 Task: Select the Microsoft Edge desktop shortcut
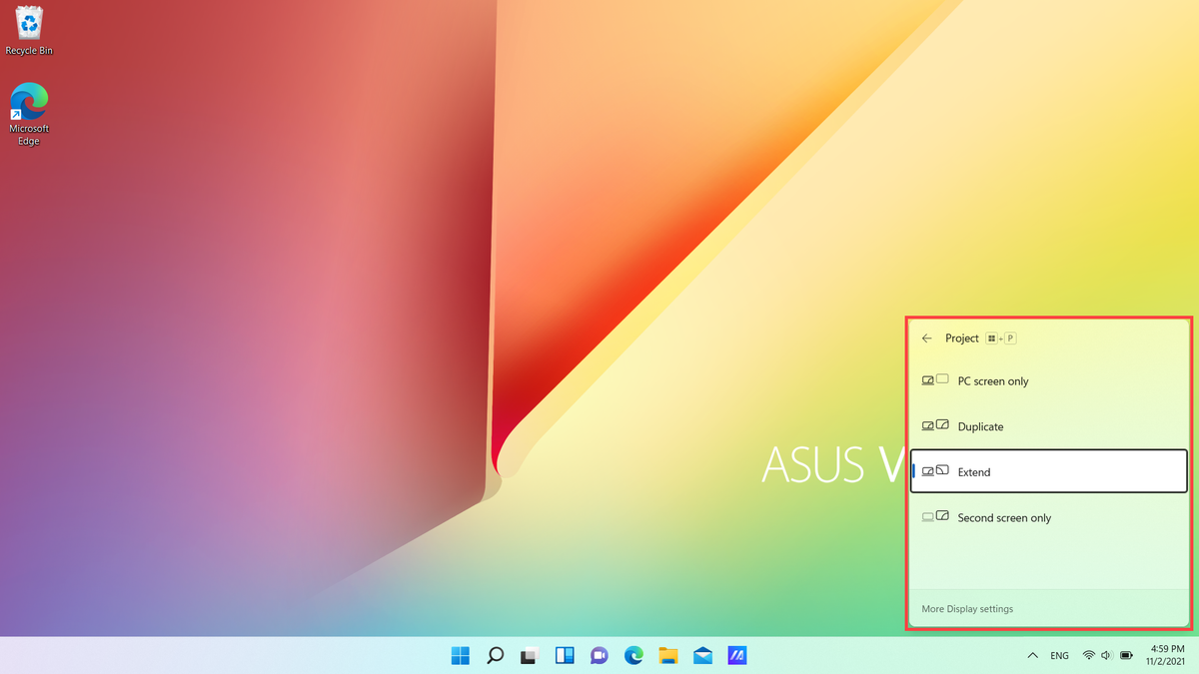[x=29, y=115]
